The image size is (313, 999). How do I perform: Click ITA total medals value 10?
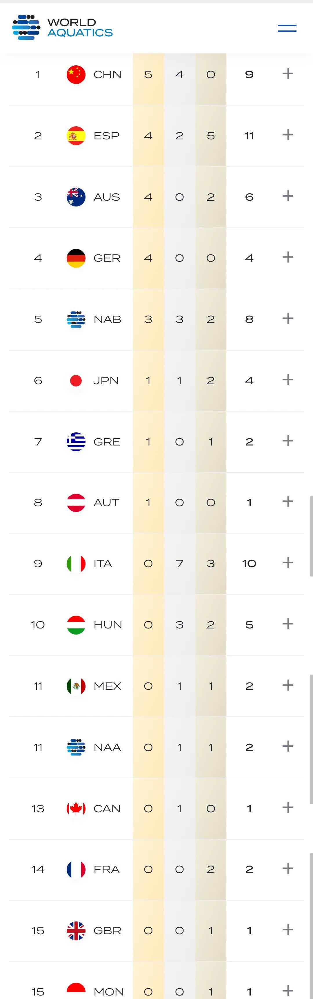(249, 563)
